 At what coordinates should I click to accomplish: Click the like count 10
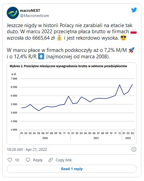pyautogui.click(x=17, y=160)
